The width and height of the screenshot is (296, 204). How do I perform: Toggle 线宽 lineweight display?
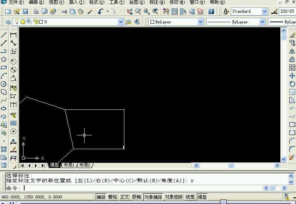pyautogui.click(x=190, y=197)
